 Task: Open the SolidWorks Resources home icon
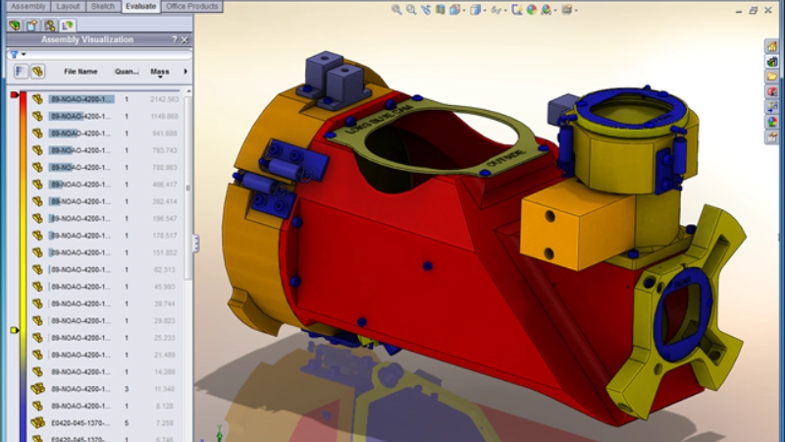[772, 47]
